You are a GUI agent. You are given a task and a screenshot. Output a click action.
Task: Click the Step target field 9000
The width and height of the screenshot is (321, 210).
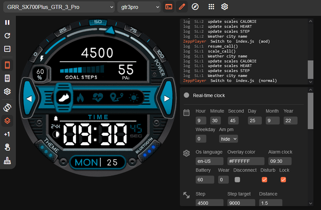pyautogui.click(x=241, y=203)
